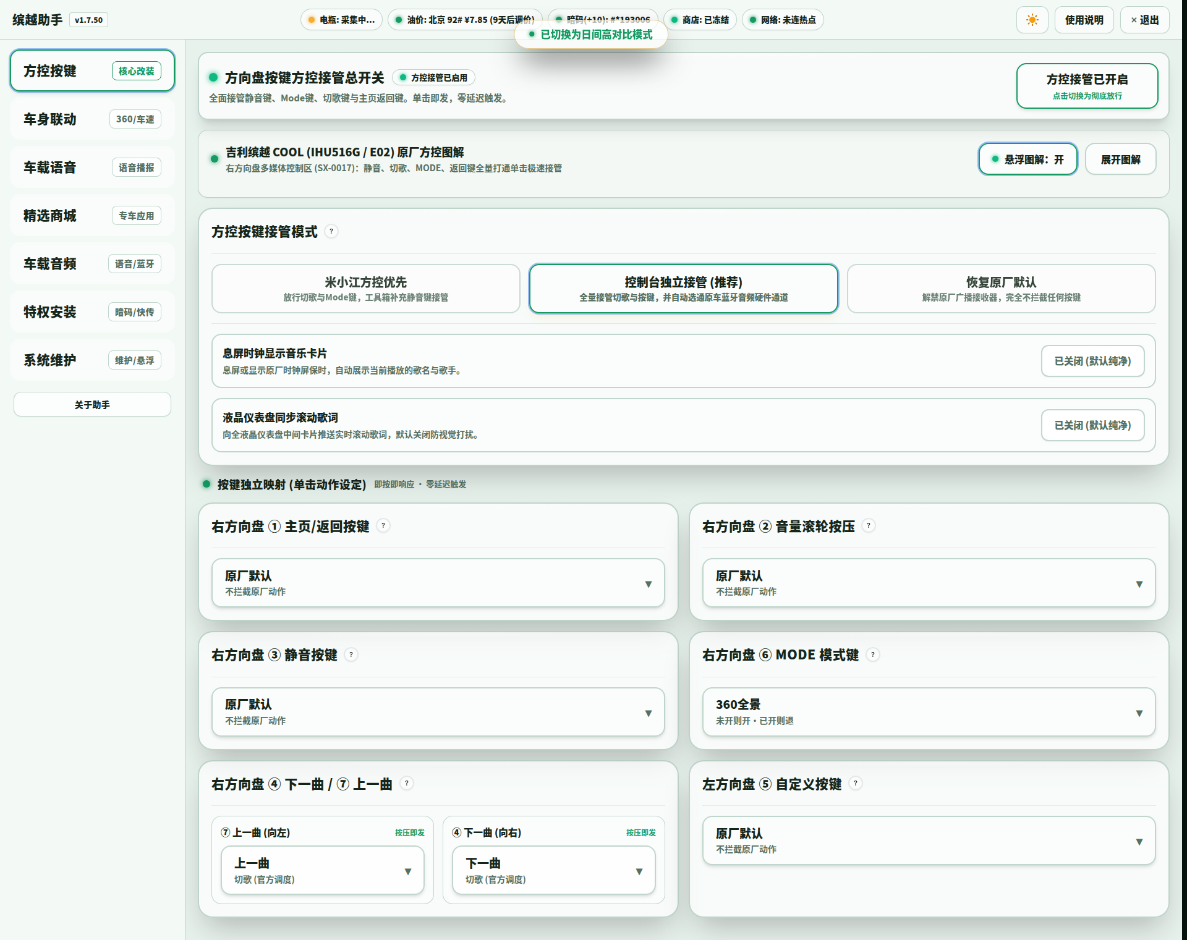Open 主页/返回按键 action dropdown
The height and width of the screenshot is (940, 1187).
[438, 583]
